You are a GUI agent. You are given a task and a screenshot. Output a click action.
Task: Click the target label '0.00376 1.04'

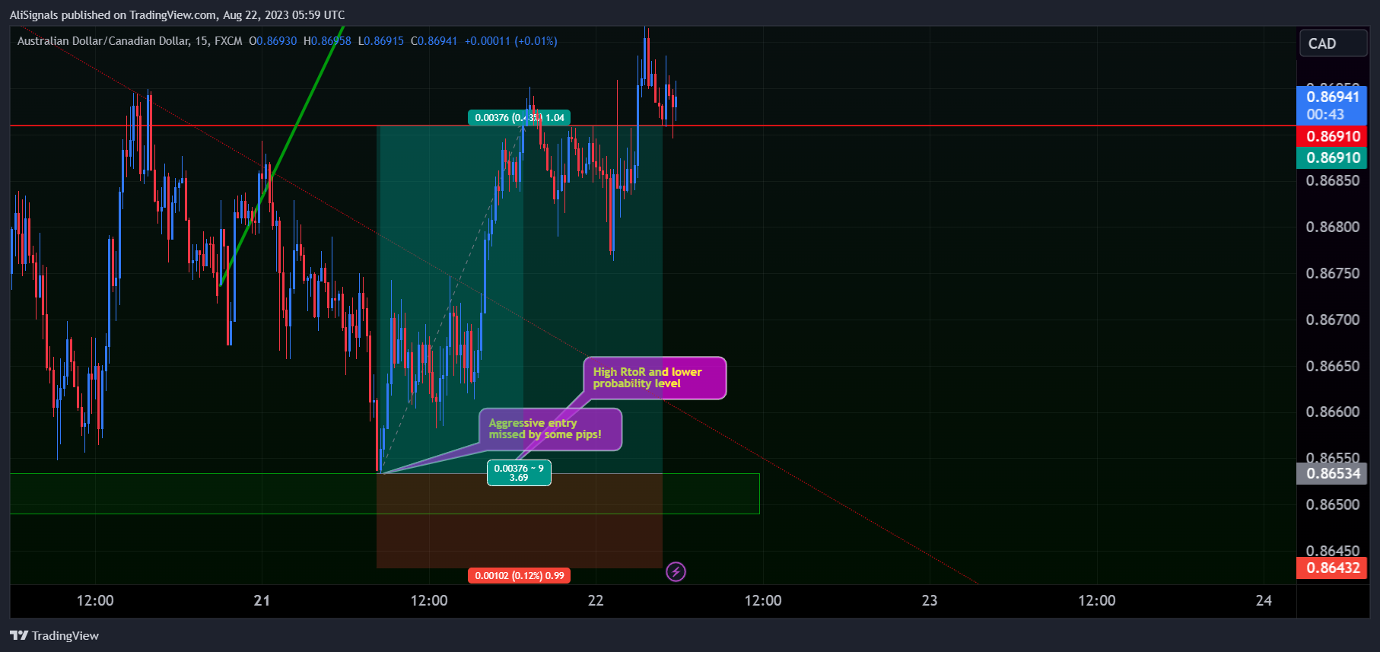(520, 118)
